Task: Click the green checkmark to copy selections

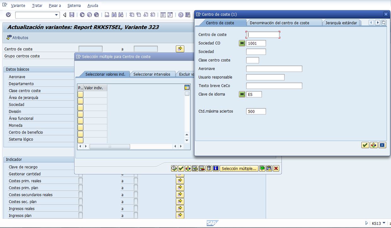Action: 181,168
